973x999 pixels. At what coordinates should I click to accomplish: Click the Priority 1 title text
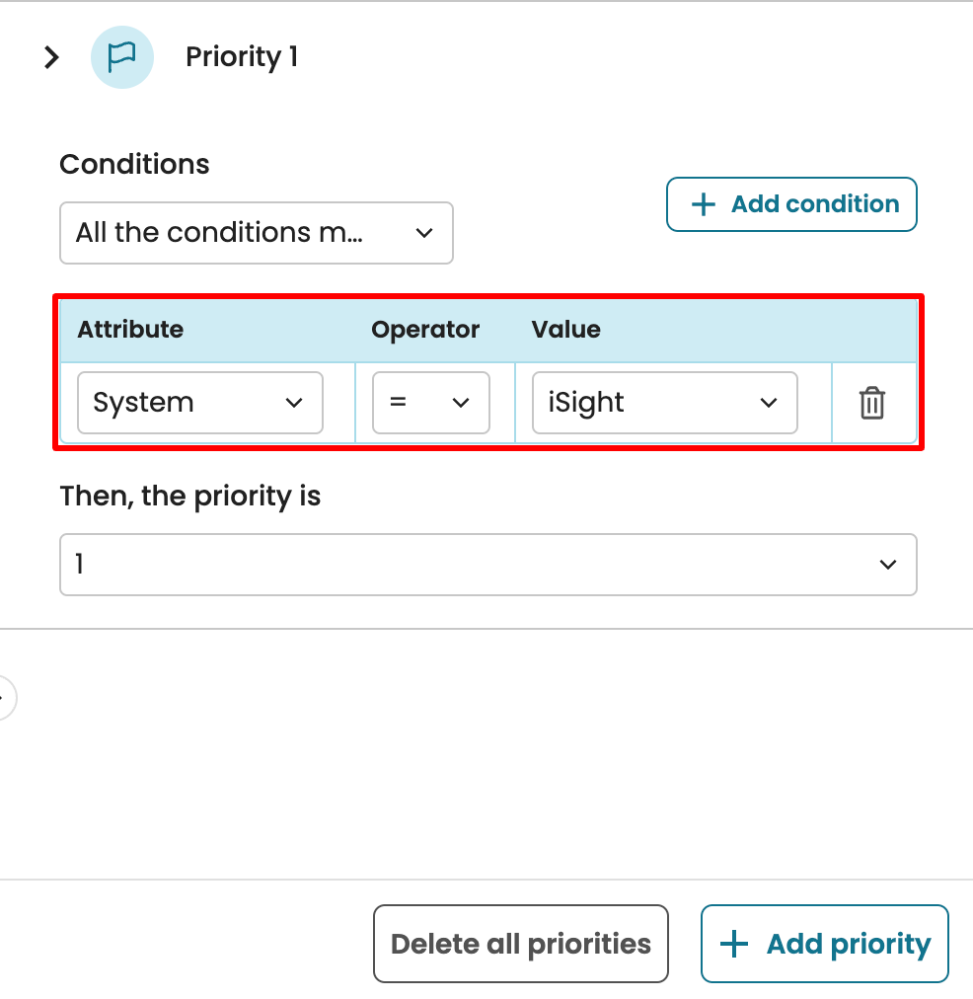(x=242, y=57)
